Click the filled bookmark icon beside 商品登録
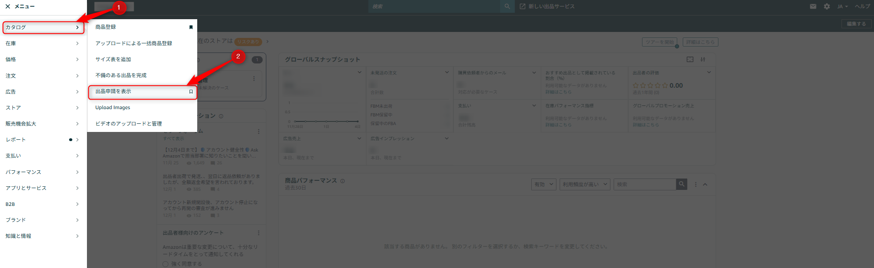This screenshot has width=874, height=268. tap(191, 27)
